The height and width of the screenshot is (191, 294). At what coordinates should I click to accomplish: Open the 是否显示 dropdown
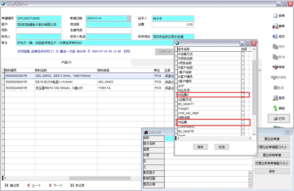[x=250, y=173]
